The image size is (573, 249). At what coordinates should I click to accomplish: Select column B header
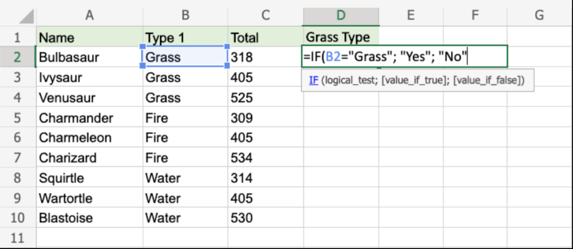(185, 16)
